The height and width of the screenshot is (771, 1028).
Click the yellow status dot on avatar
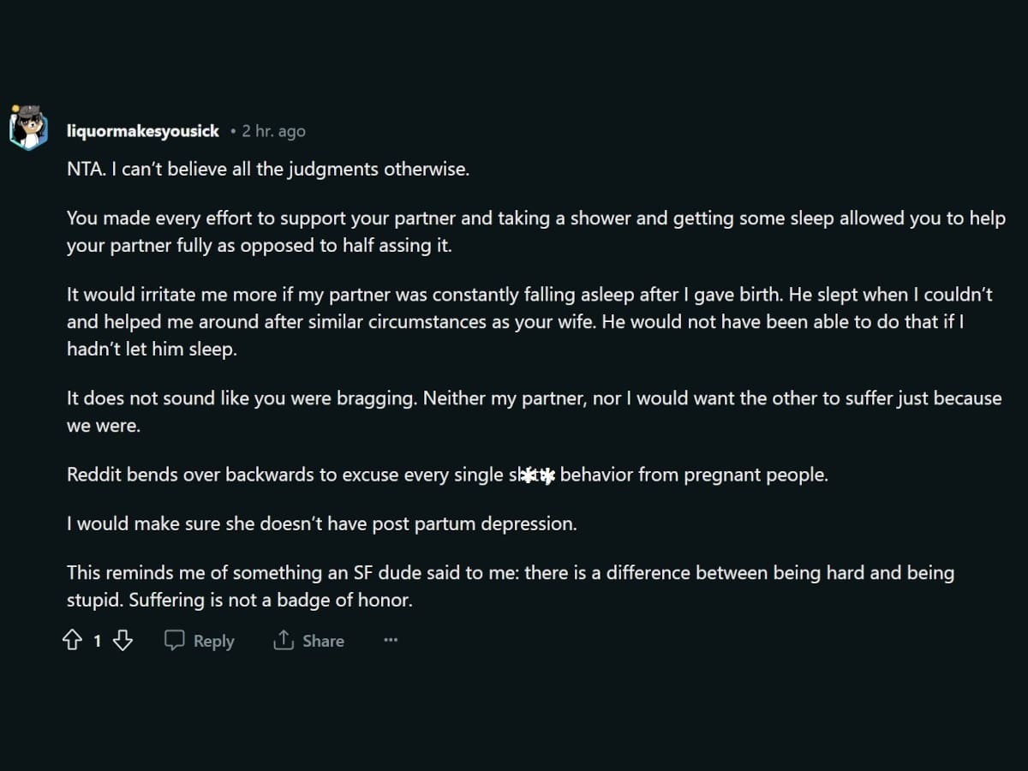(x=15, y=110)
